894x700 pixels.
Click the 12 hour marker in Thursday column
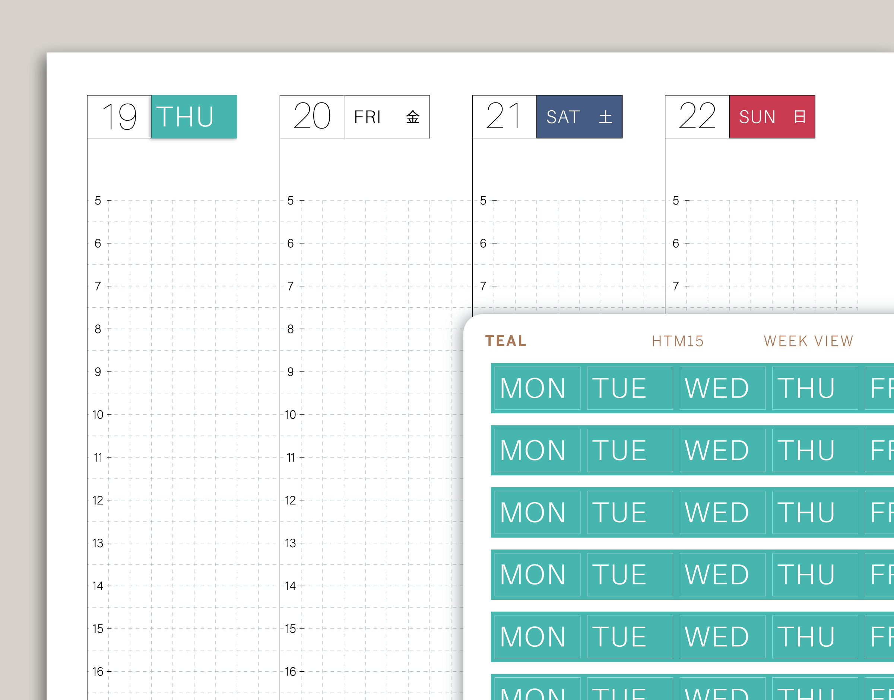[x=98, y=500]
